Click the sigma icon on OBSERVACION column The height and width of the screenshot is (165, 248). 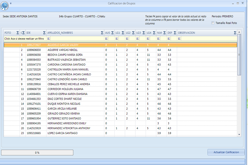point(235,33)
